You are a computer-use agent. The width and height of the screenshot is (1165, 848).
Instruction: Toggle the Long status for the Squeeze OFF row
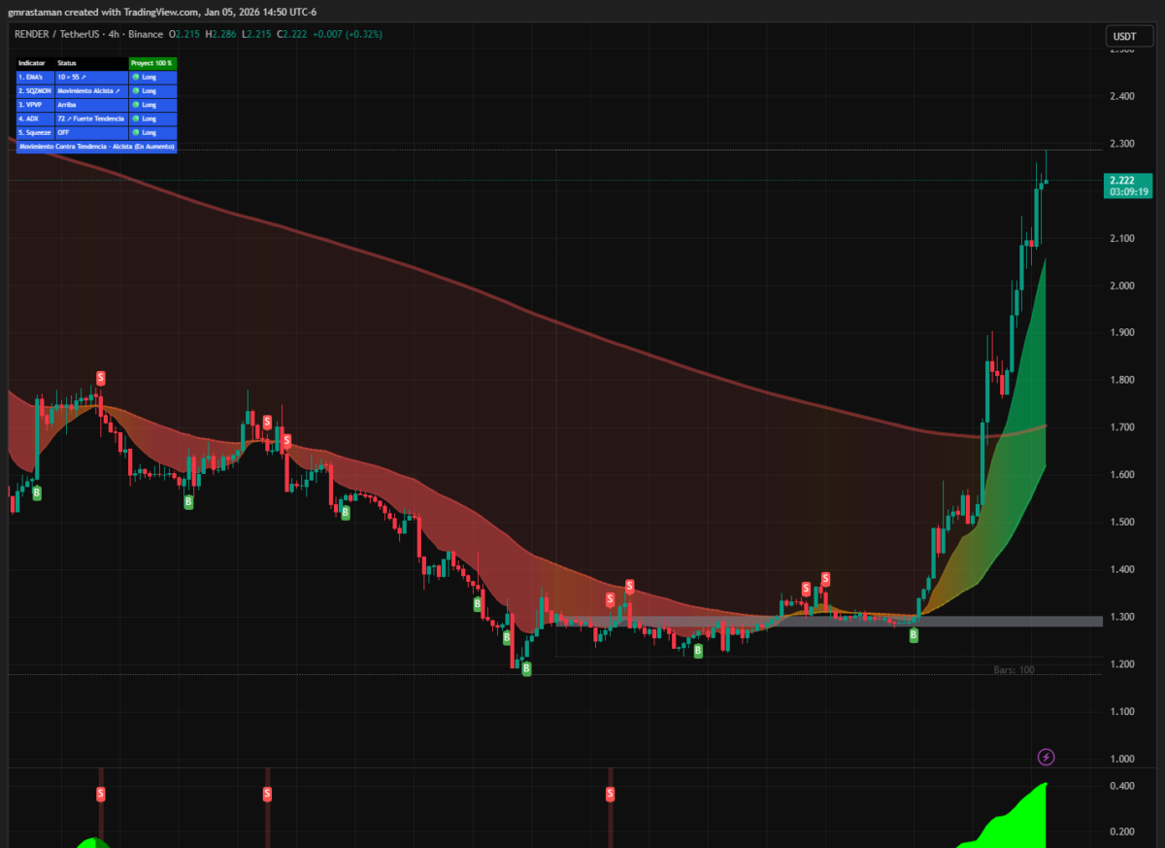136,132
